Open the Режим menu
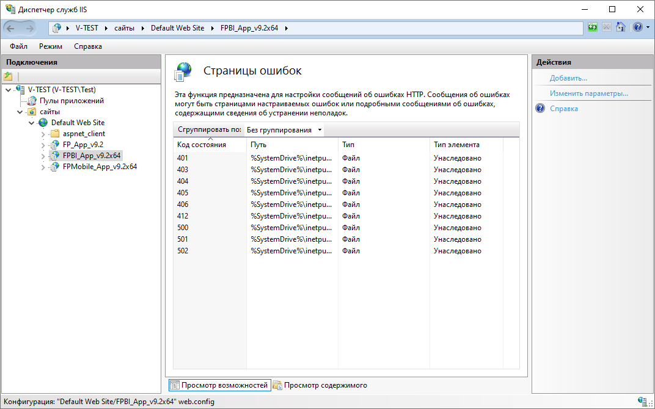Image resolution: width=655 pixels, height=409 pixels. click(51, 46)
